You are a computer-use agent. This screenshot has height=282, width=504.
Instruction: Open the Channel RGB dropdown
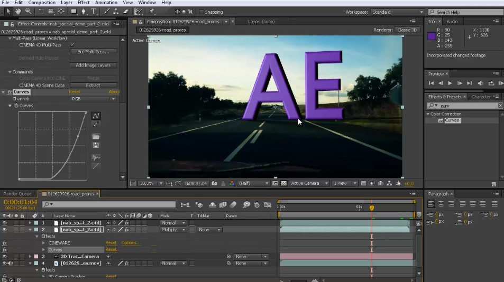[x=93, y=99]
